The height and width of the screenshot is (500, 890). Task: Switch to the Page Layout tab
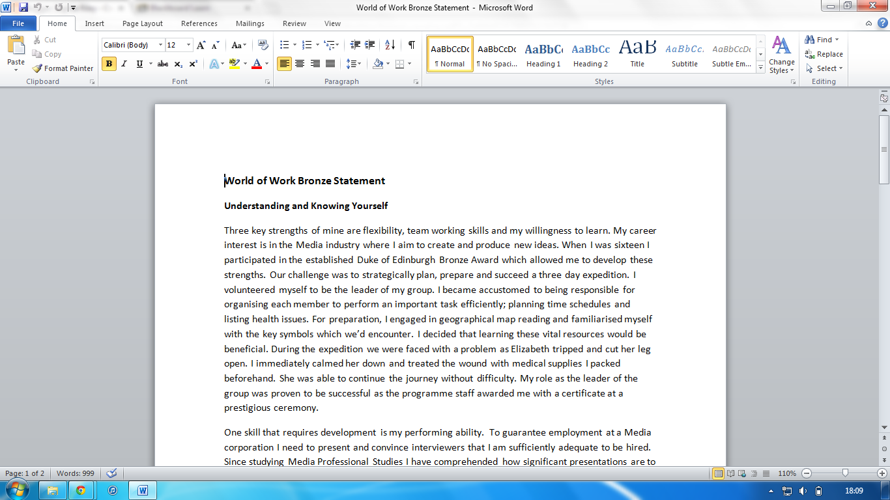(x=143, y=23)
